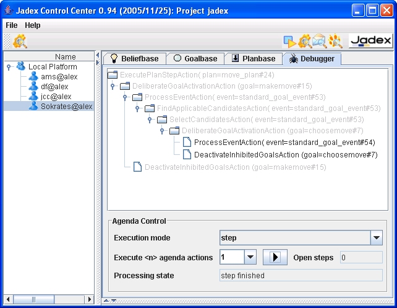Viewport: 397px width, 308px height.
Task: Switch to the Planbase tab
Action: point(254,59)
